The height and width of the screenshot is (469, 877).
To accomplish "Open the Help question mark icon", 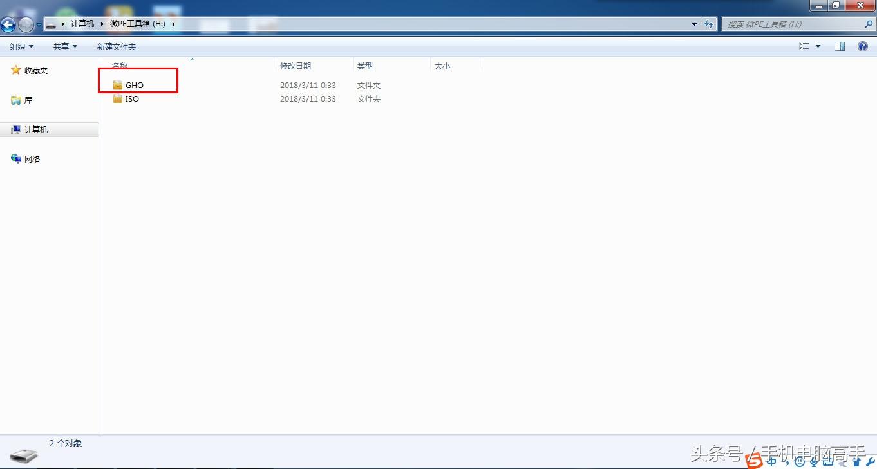I will 863,46.
